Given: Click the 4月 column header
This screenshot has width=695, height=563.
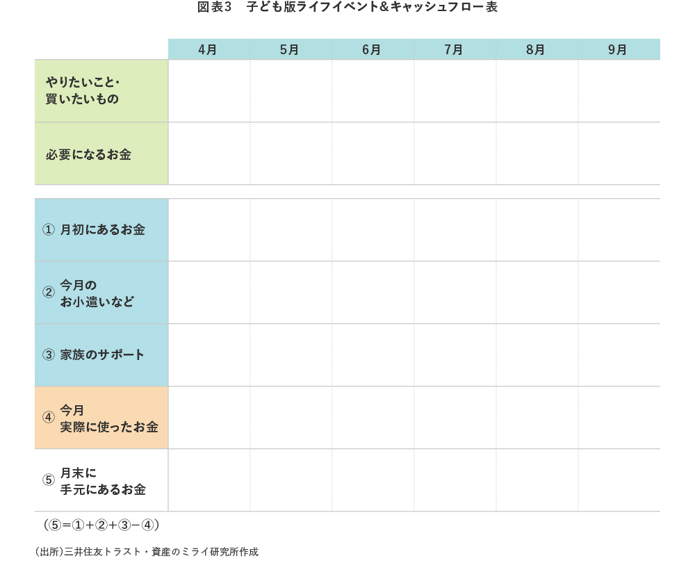Looking at the screenshot, I should click(x=208, y=49).
